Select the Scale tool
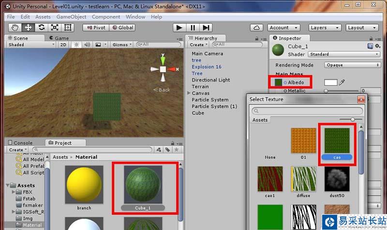 click(x=54, y=28)
